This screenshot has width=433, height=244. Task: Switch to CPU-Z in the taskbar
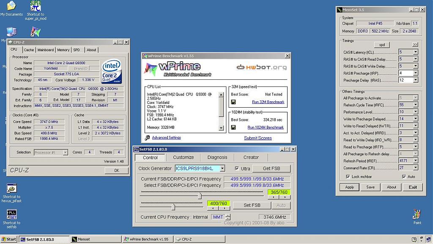coord(200,239)
